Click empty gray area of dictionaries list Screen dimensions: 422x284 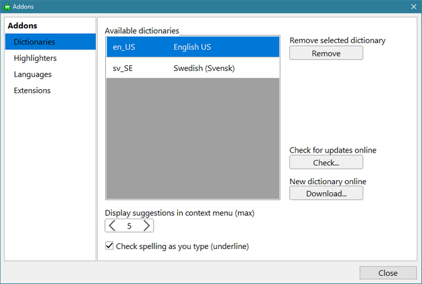point(192,138)
